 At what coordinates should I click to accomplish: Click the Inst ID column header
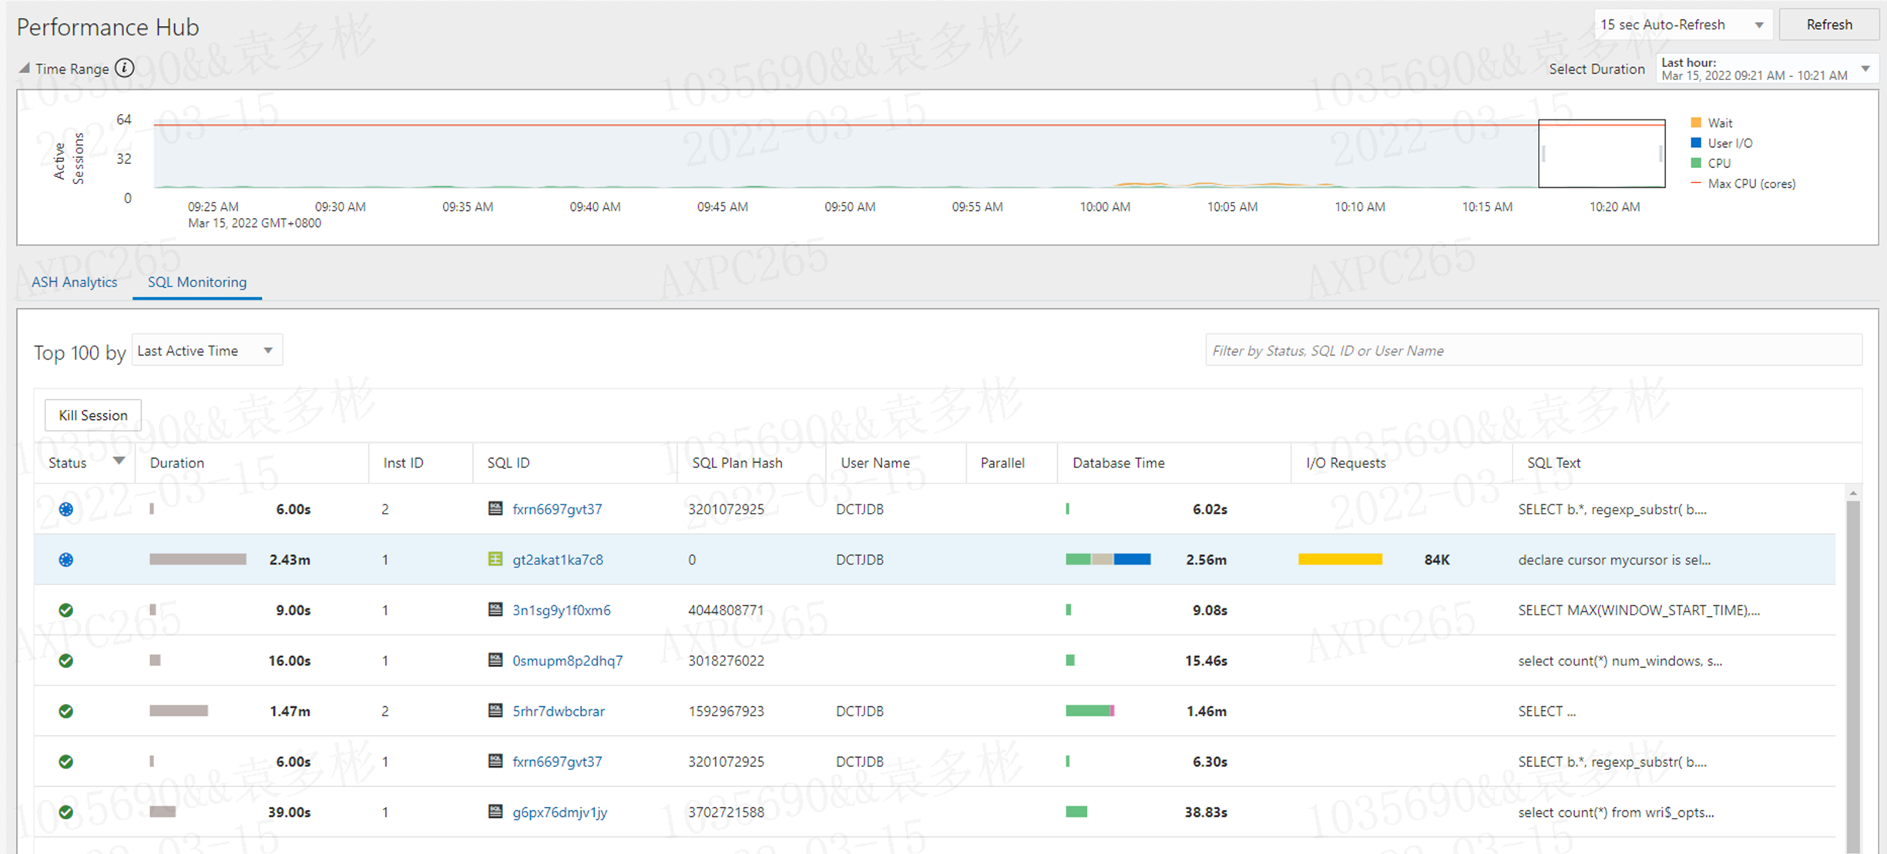tap(403, 463)
